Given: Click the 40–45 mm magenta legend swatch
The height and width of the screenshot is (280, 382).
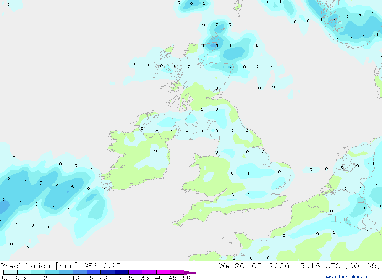Looking at the screenshot, I should coord(163,272).
